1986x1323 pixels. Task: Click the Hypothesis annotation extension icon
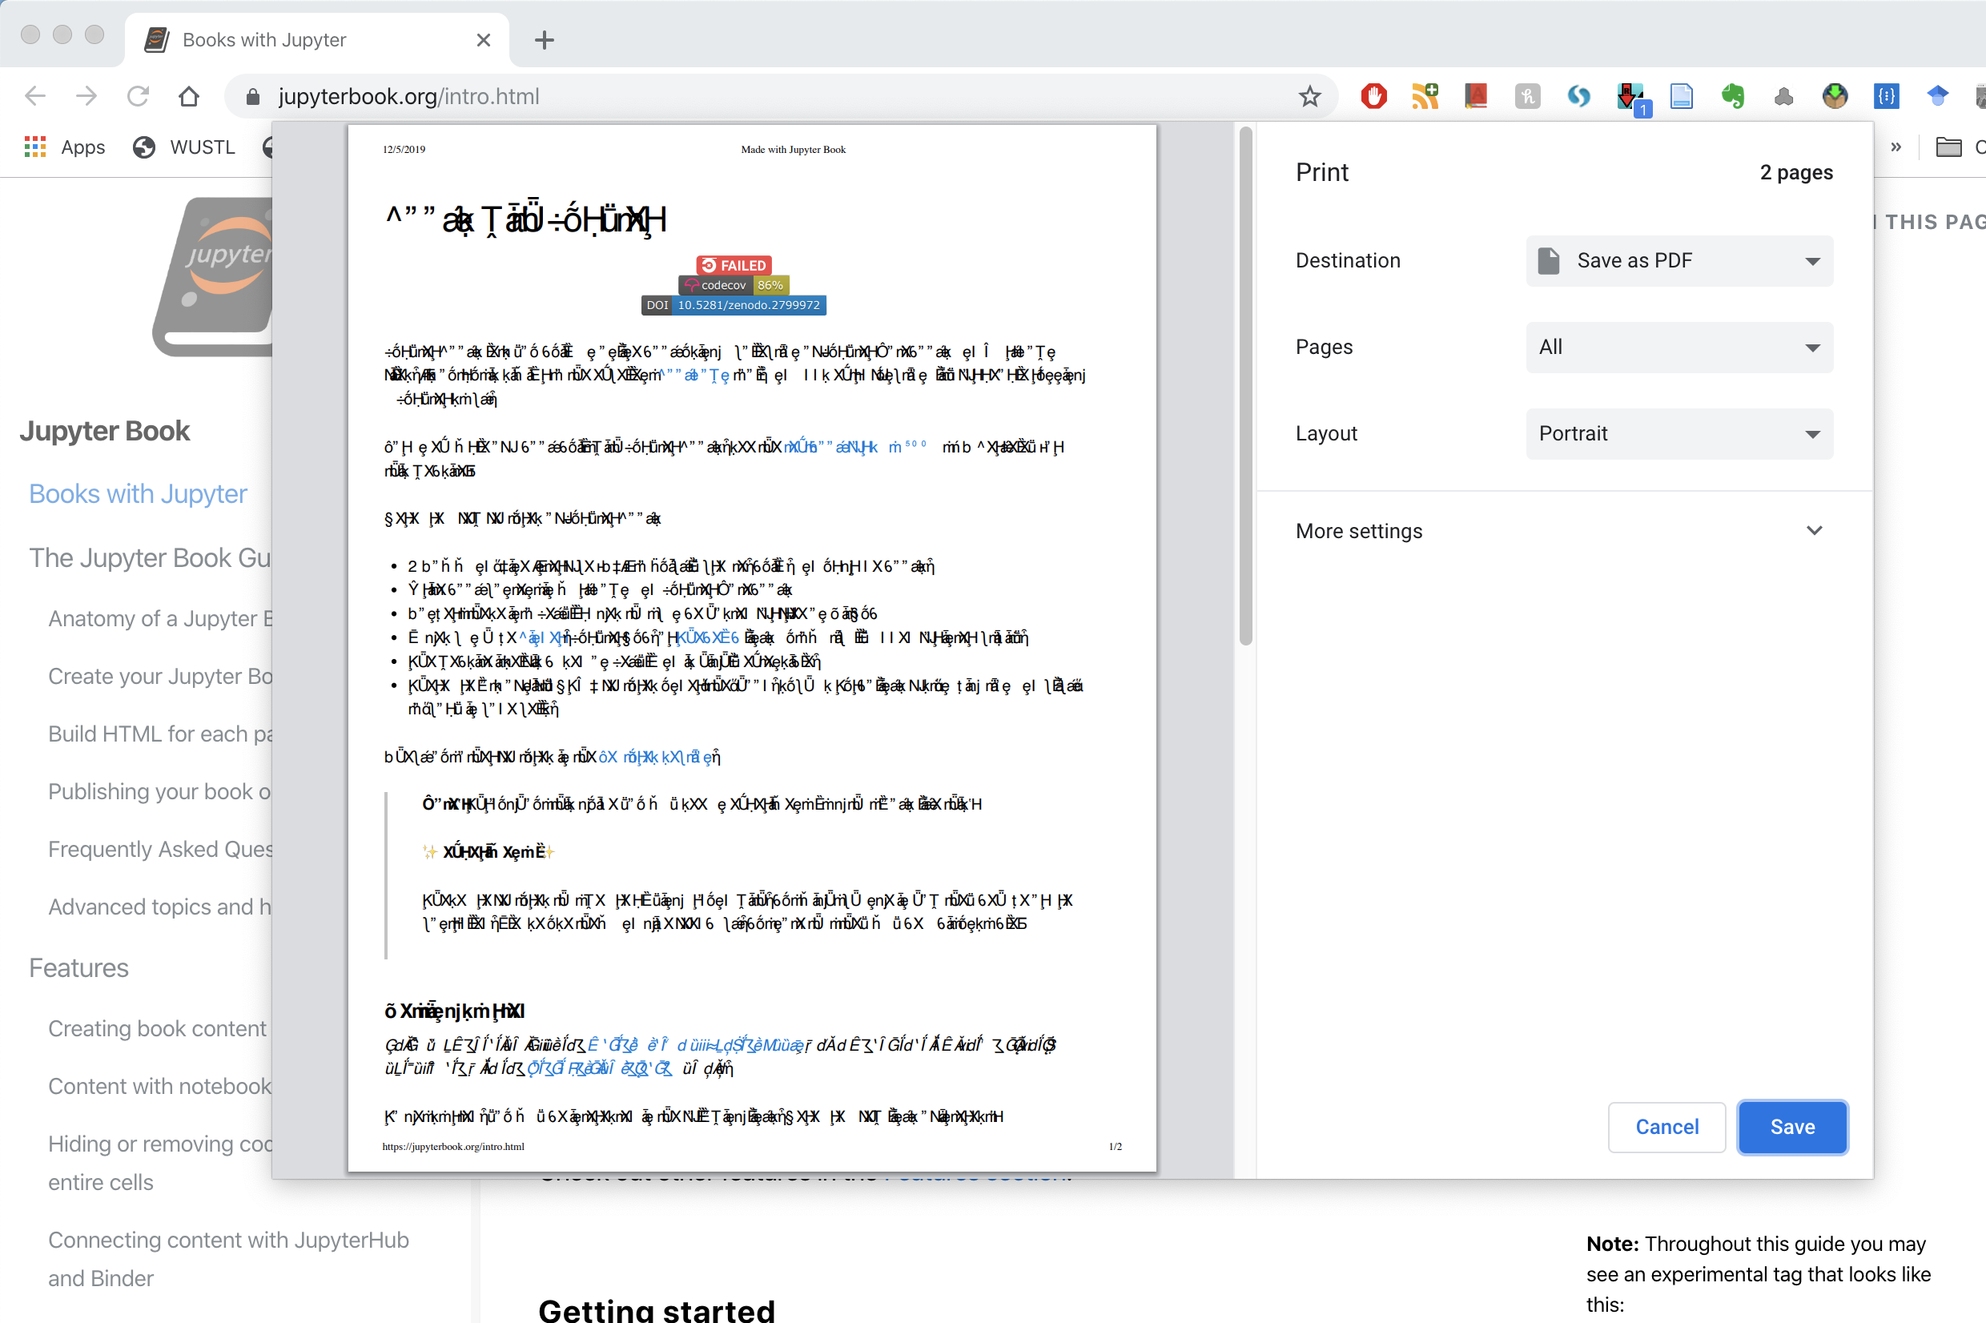(x=1527, y=95)
